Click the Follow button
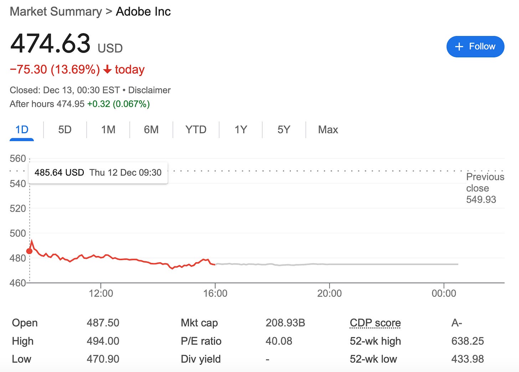This screenshot has width=519, height=372. (475, 46)
